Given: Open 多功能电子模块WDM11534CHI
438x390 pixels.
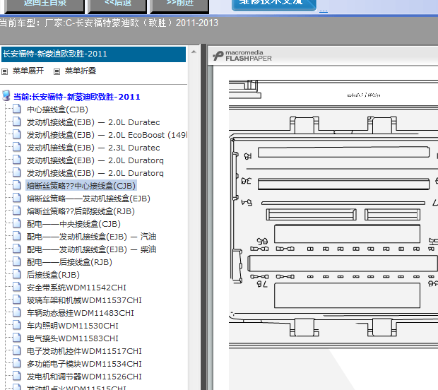Looking at the screenshot, I should click(x=84, y=364).
